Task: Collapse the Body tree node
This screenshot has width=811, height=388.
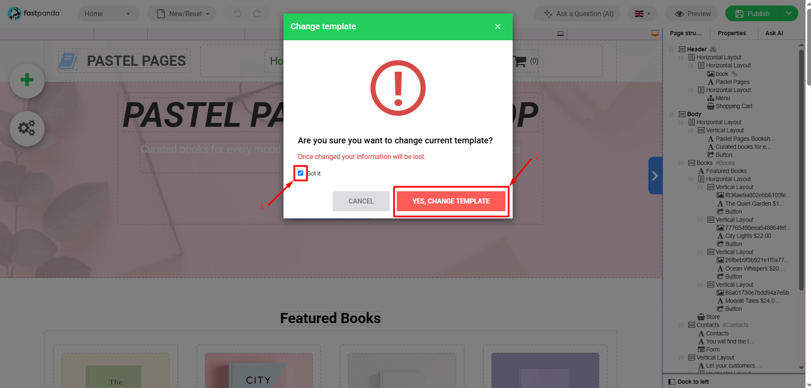Action: (671, 114)
